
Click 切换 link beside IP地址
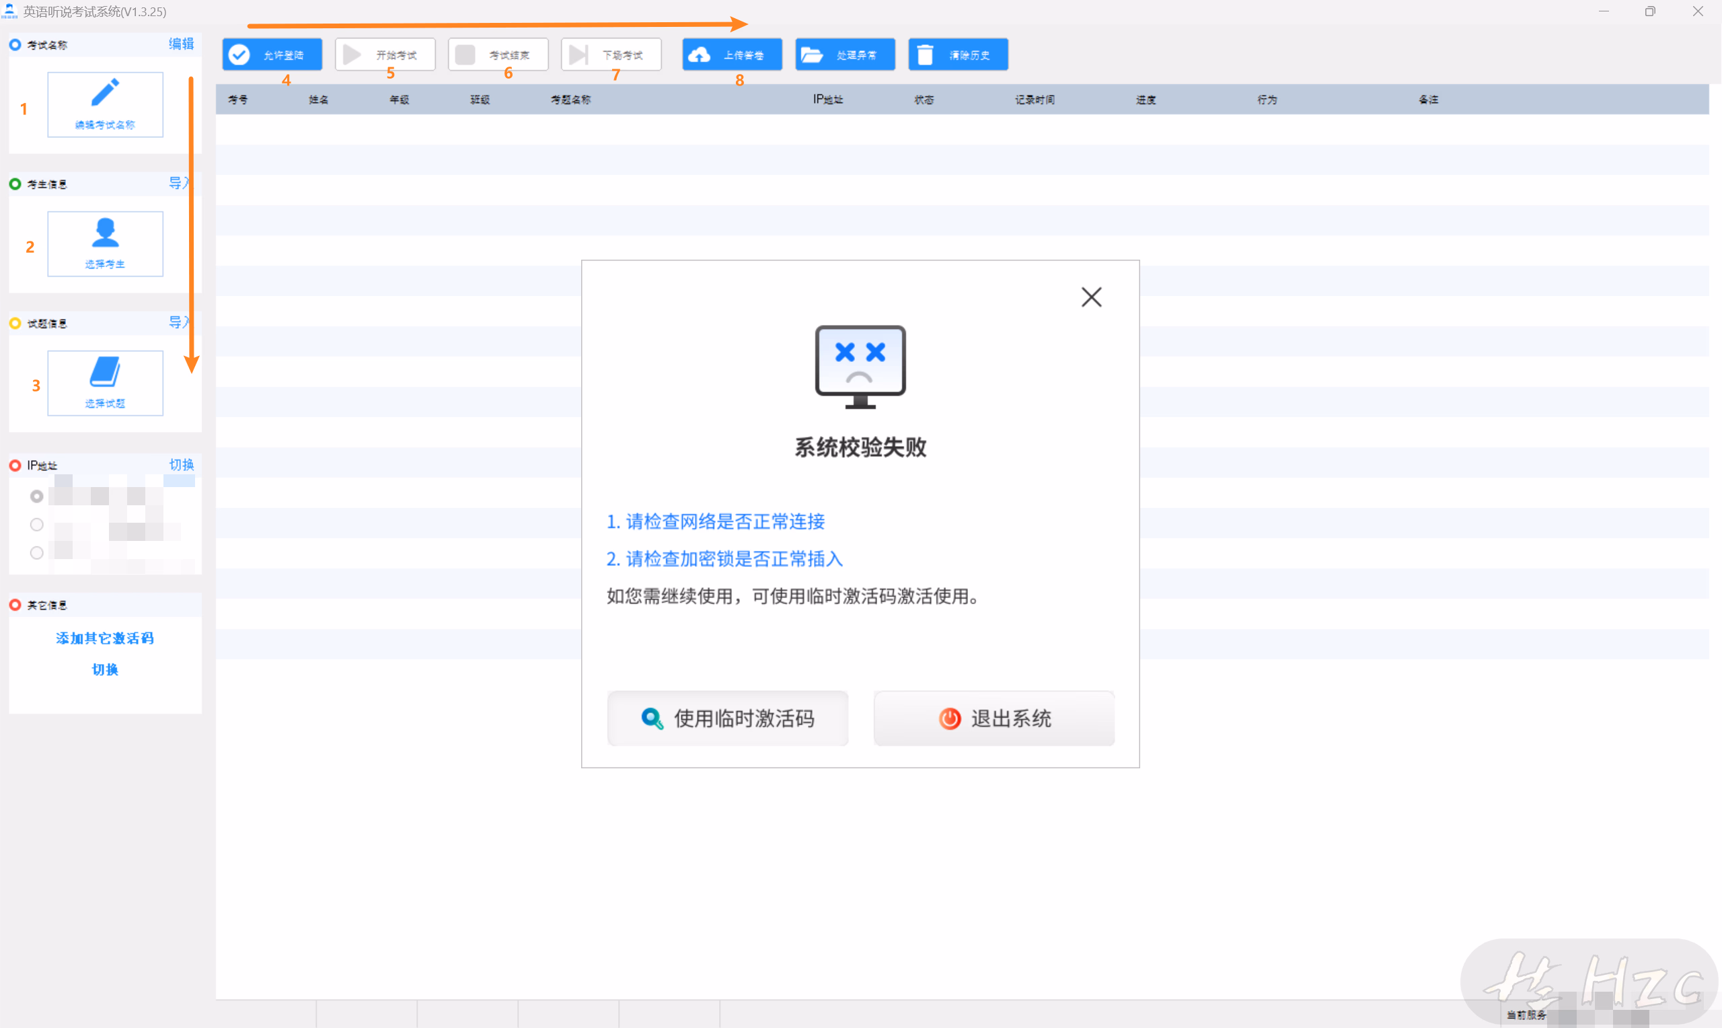click(x=182, y=465)
